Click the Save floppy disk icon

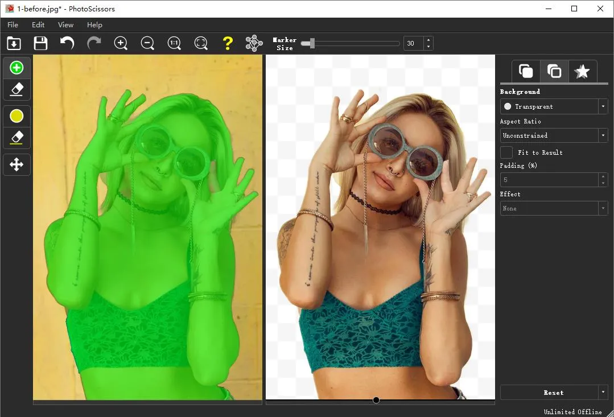point(40,43)
